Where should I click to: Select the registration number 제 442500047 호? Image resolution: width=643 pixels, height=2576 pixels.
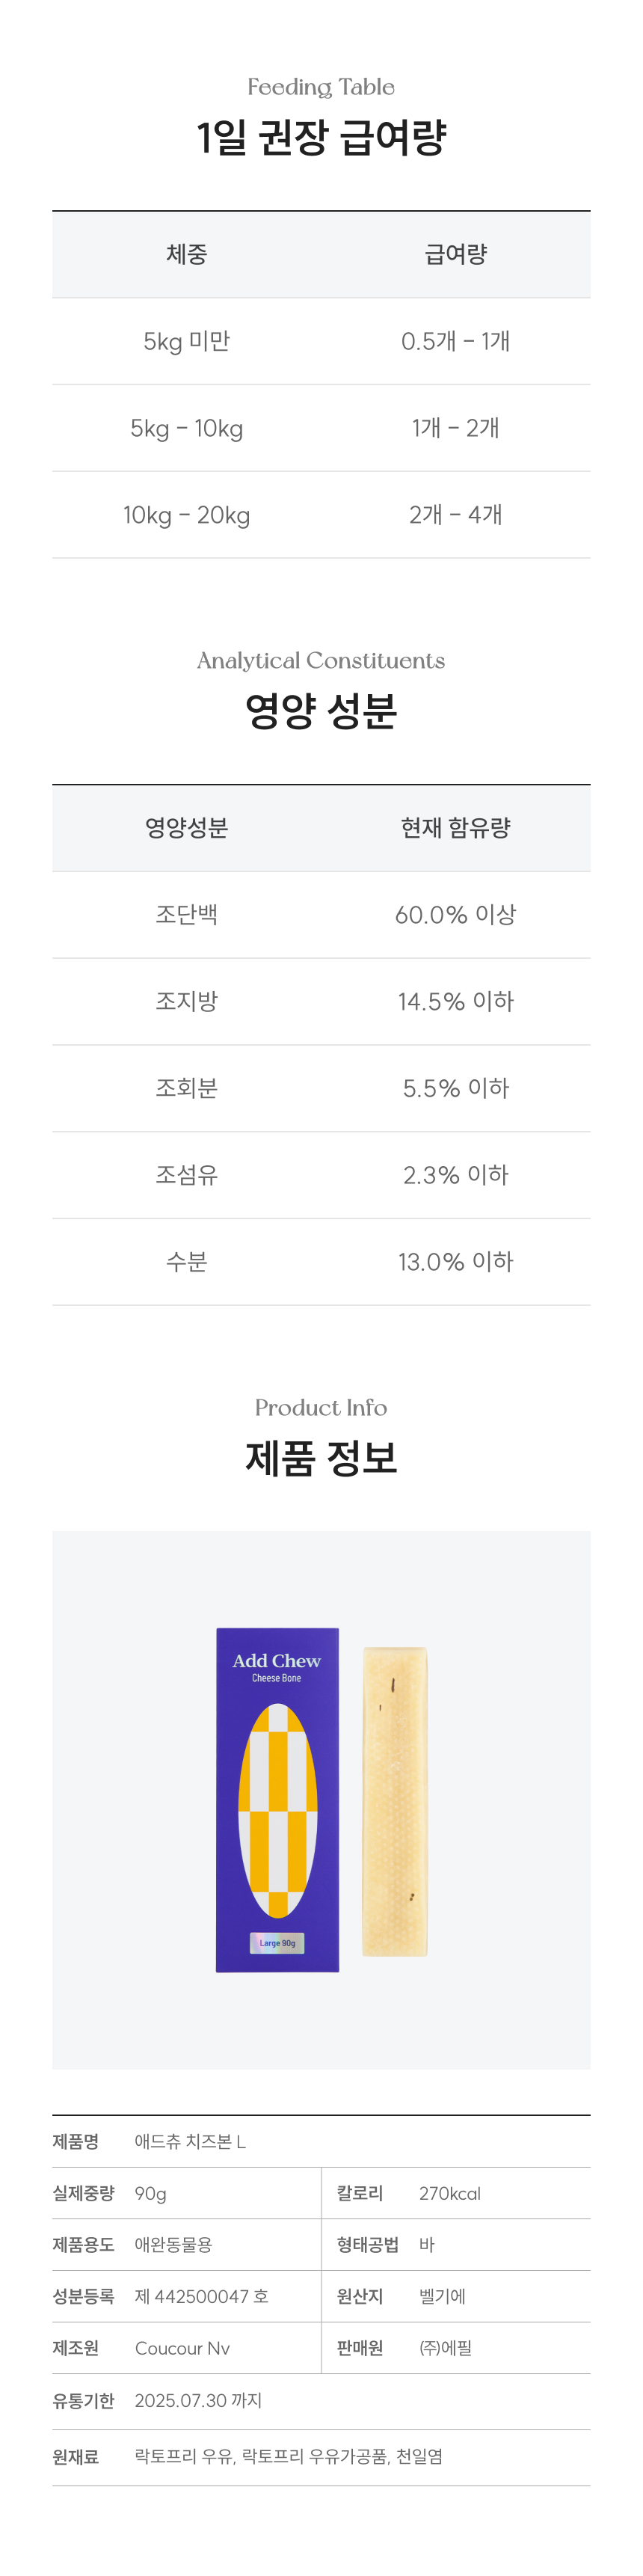201,2296
